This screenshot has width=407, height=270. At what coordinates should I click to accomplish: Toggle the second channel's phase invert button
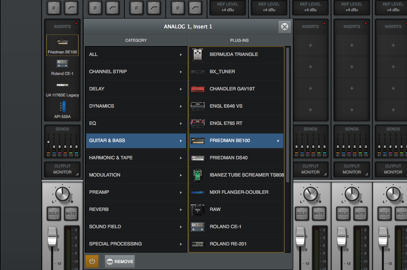point(95,8)
